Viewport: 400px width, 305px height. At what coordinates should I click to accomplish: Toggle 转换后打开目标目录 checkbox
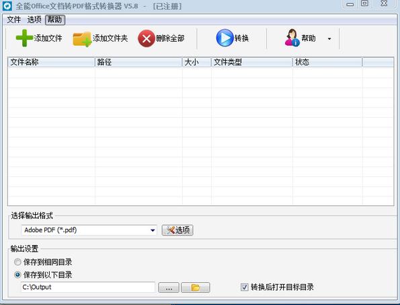click(244, 287)
